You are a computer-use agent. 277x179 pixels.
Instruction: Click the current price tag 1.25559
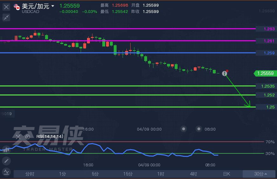point(264,73)
